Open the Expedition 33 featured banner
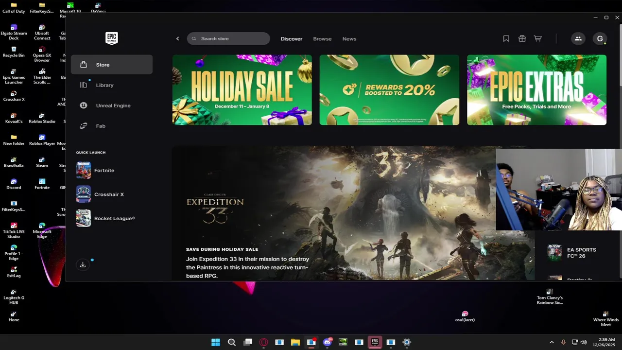622x350 pixels. point(353,213)
